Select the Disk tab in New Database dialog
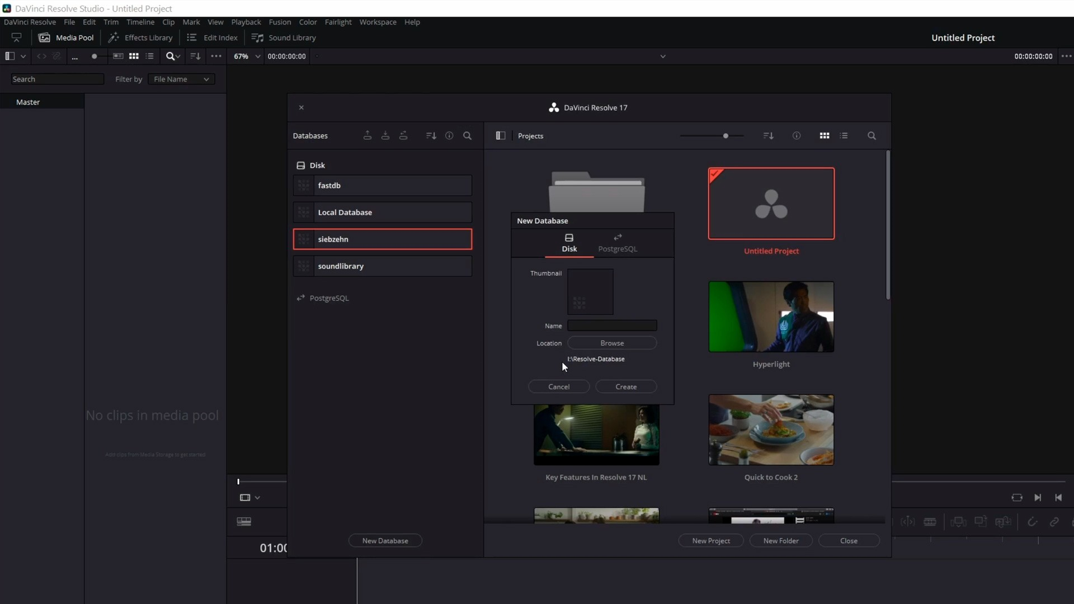 click(x=569, y=243)
